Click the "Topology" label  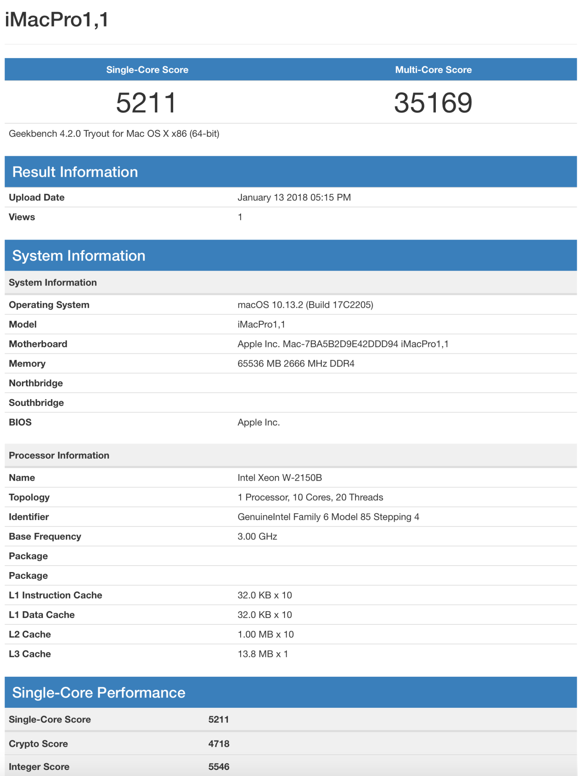click(x=29, y=498)
